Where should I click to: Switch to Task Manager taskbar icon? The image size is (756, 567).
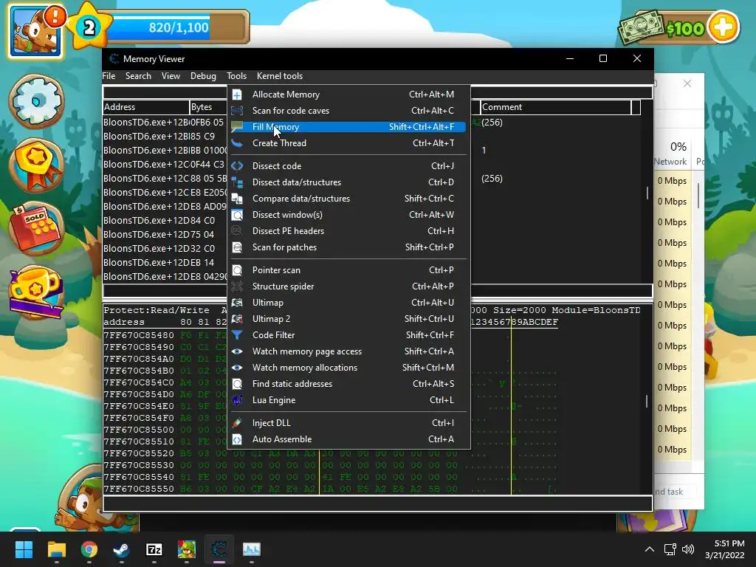click(x=252, y=549)
